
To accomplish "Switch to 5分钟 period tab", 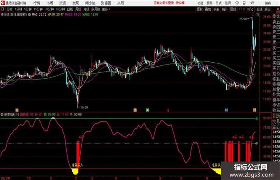I will pyautogui.click(x=28, y=9).
